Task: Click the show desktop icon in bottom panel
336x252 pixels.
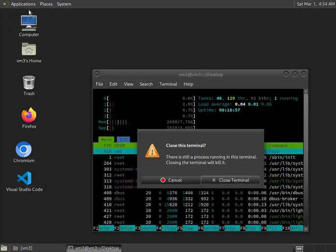Action: [4, 248]
